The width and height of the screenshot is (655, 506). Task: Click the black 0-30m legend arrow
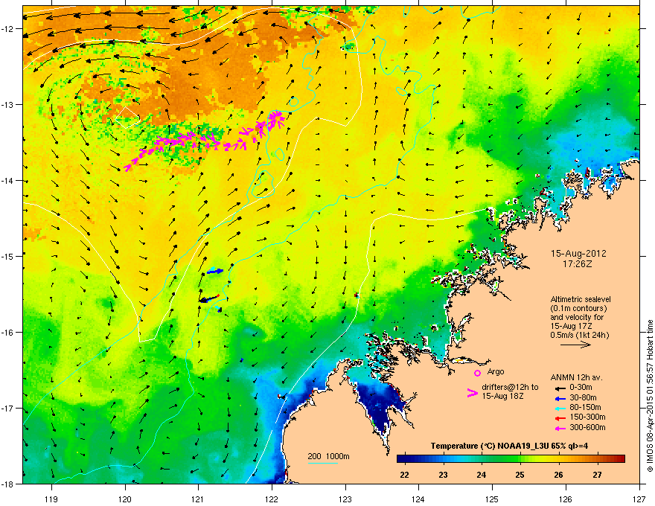coord(560,388)
